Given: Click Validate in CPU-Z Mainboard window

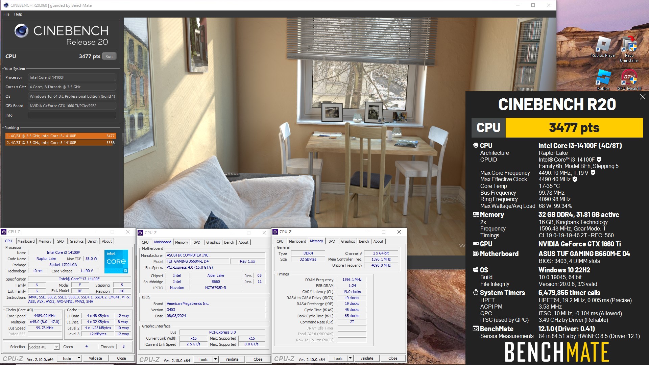Looking at the screenshot, I should [232, 359].
